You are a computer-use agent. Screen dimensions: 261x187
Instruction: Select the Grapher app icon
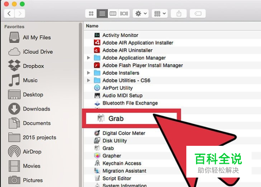pos(97,156)
